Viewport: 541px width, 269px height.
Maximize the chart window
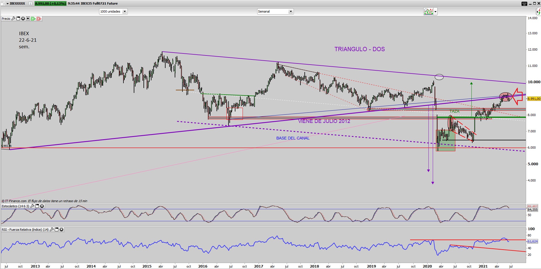click(534, 3)
